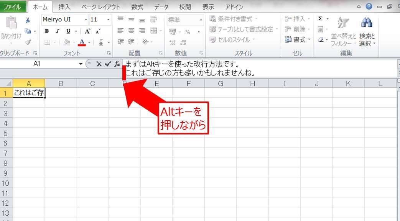
Task: Click the Copy icon in clipboard group
Action: coord(28,31)
